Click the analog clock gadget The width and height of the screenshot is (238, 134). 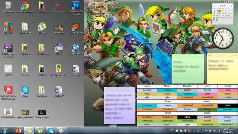point(223,38)
